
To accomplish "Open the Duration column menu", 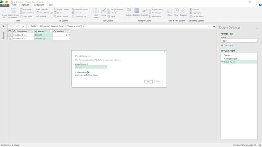I will [183, 13].
